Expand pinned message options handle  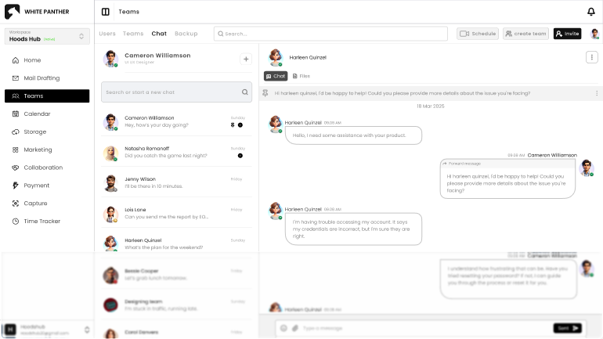(x=598, y=93)
